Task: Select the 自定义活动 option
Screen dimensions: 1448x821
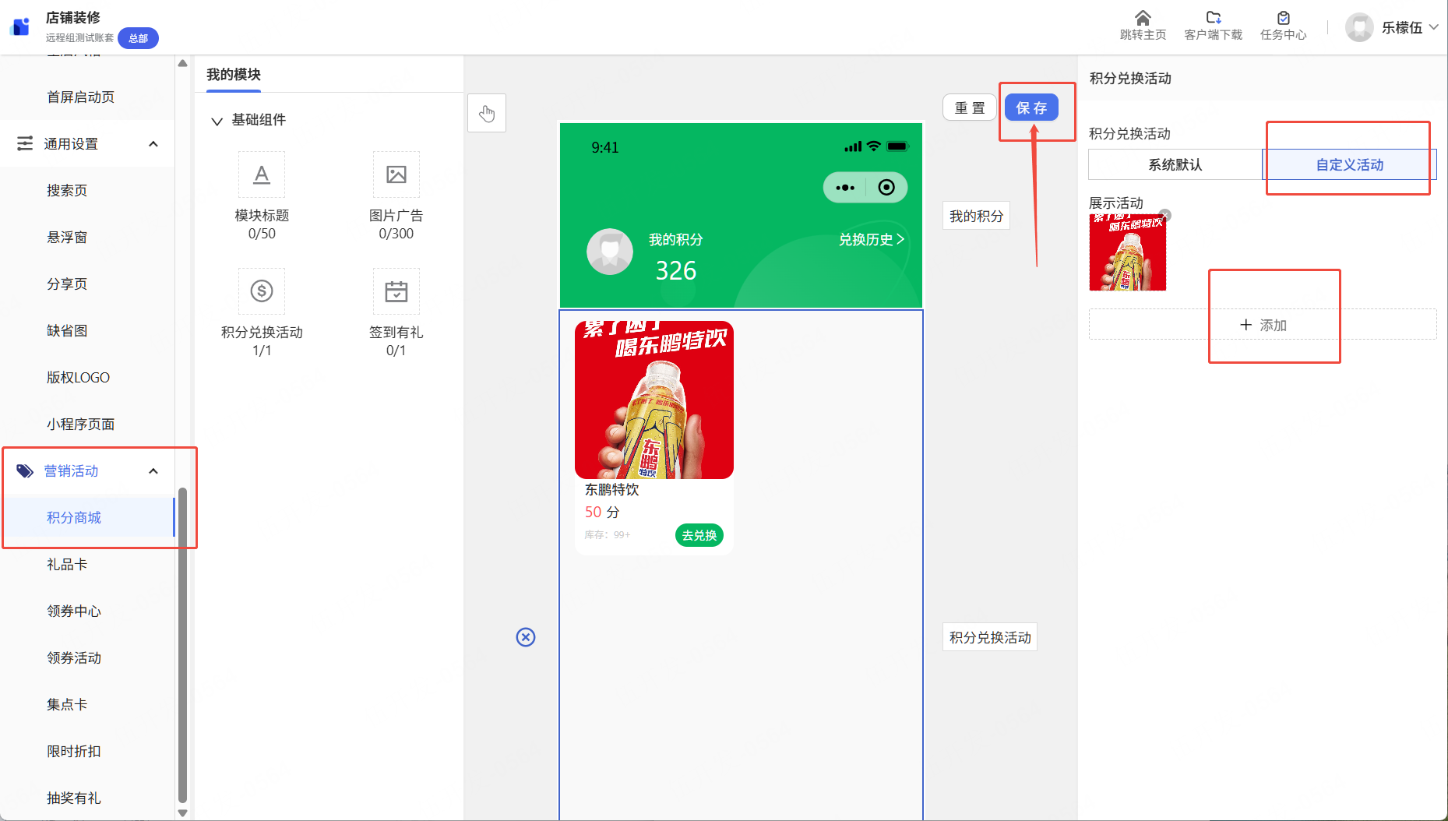Action: [1349, 164]
